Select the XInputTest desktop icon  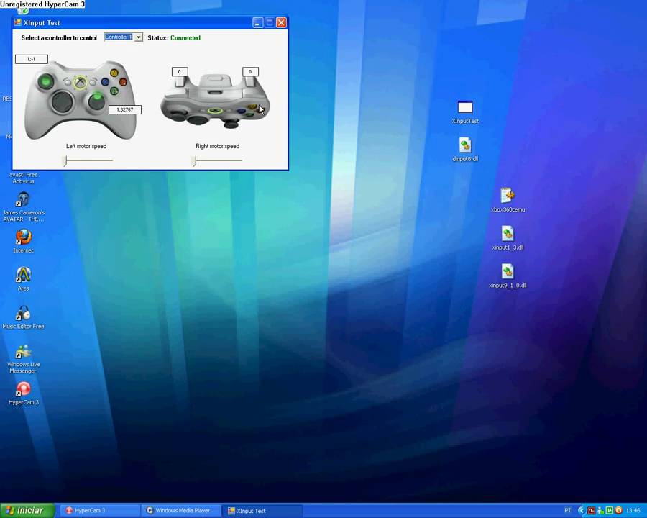click(x=465, y=112)
